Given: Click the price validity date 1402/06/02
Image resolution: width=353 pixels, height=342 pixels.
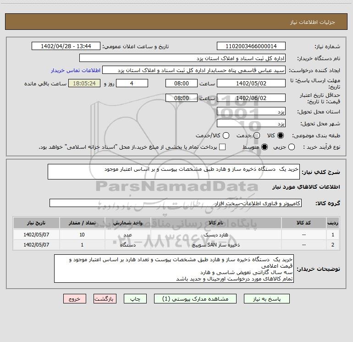Looking at the screenshot, I should click(251, 98).
